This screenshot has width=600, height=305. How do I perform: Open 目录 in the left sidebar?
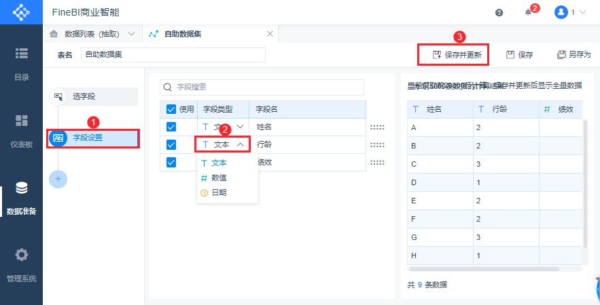point(21,62)
